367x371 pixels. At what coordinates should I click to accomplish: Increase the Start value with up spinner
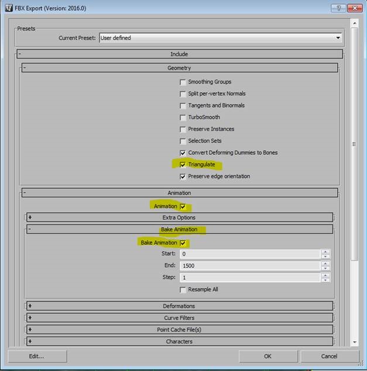click(x=325, y=252)
